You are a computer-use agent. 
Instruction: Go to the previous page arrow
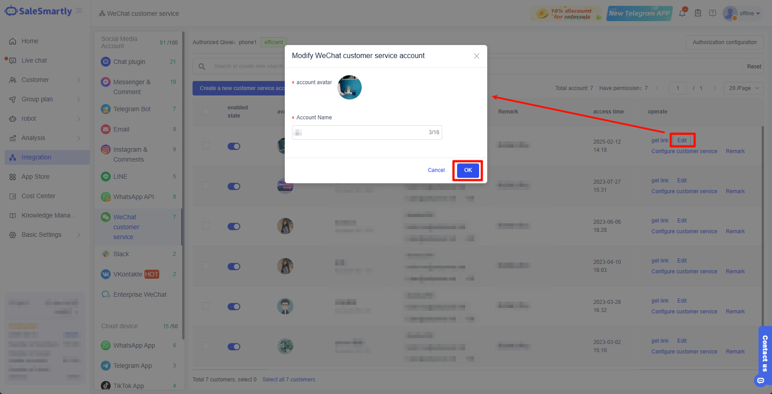[657, 88]
